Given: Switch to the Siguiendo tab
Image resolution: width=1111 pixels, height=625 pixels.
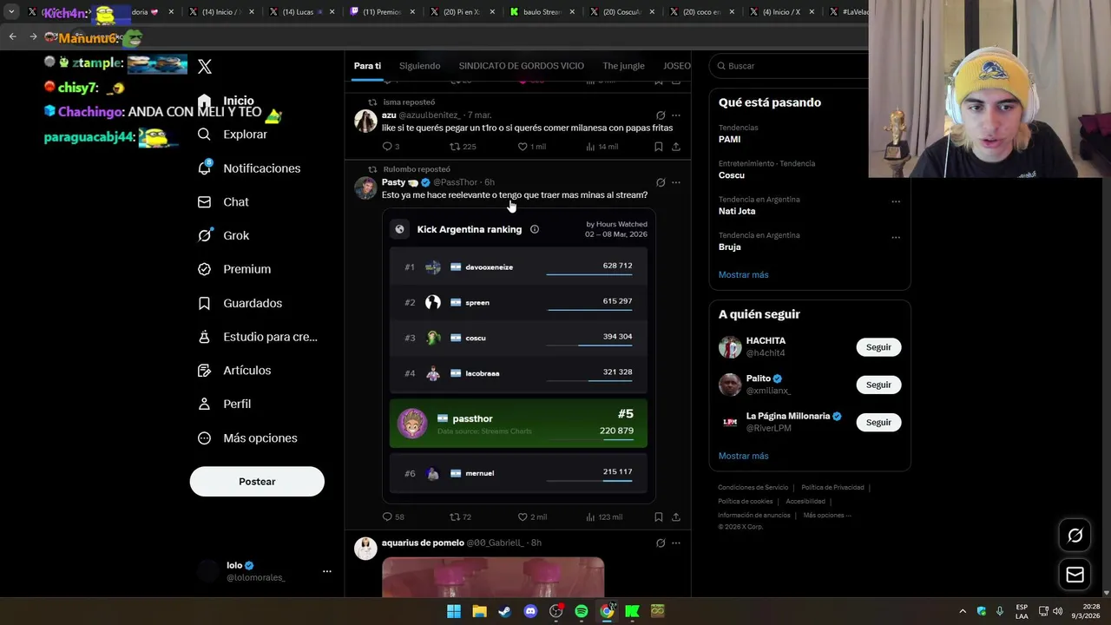Looking at the screenshot, I should point(420,66).
